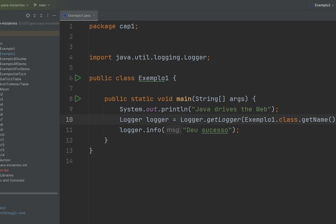Select Exemplo4IfDemo in the project tree
The width and height of the screenshot is (336, 224).
[13, 64]
